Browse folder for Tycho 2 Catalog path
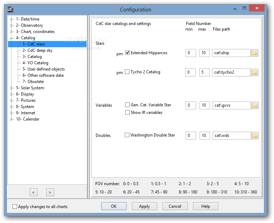The width and height of the screenshot is (274, 223). (255, 72)
